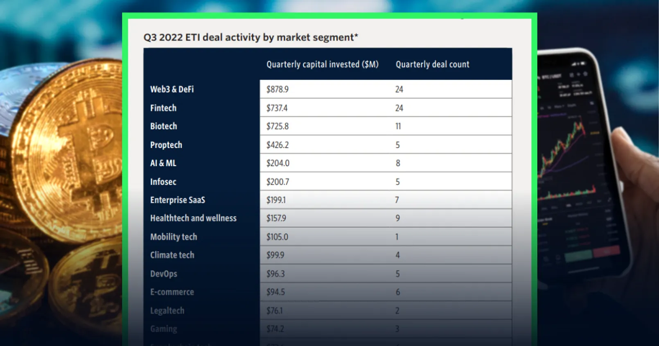
Task: Select the 'Infosec' row label
Action: pos(163,182)
